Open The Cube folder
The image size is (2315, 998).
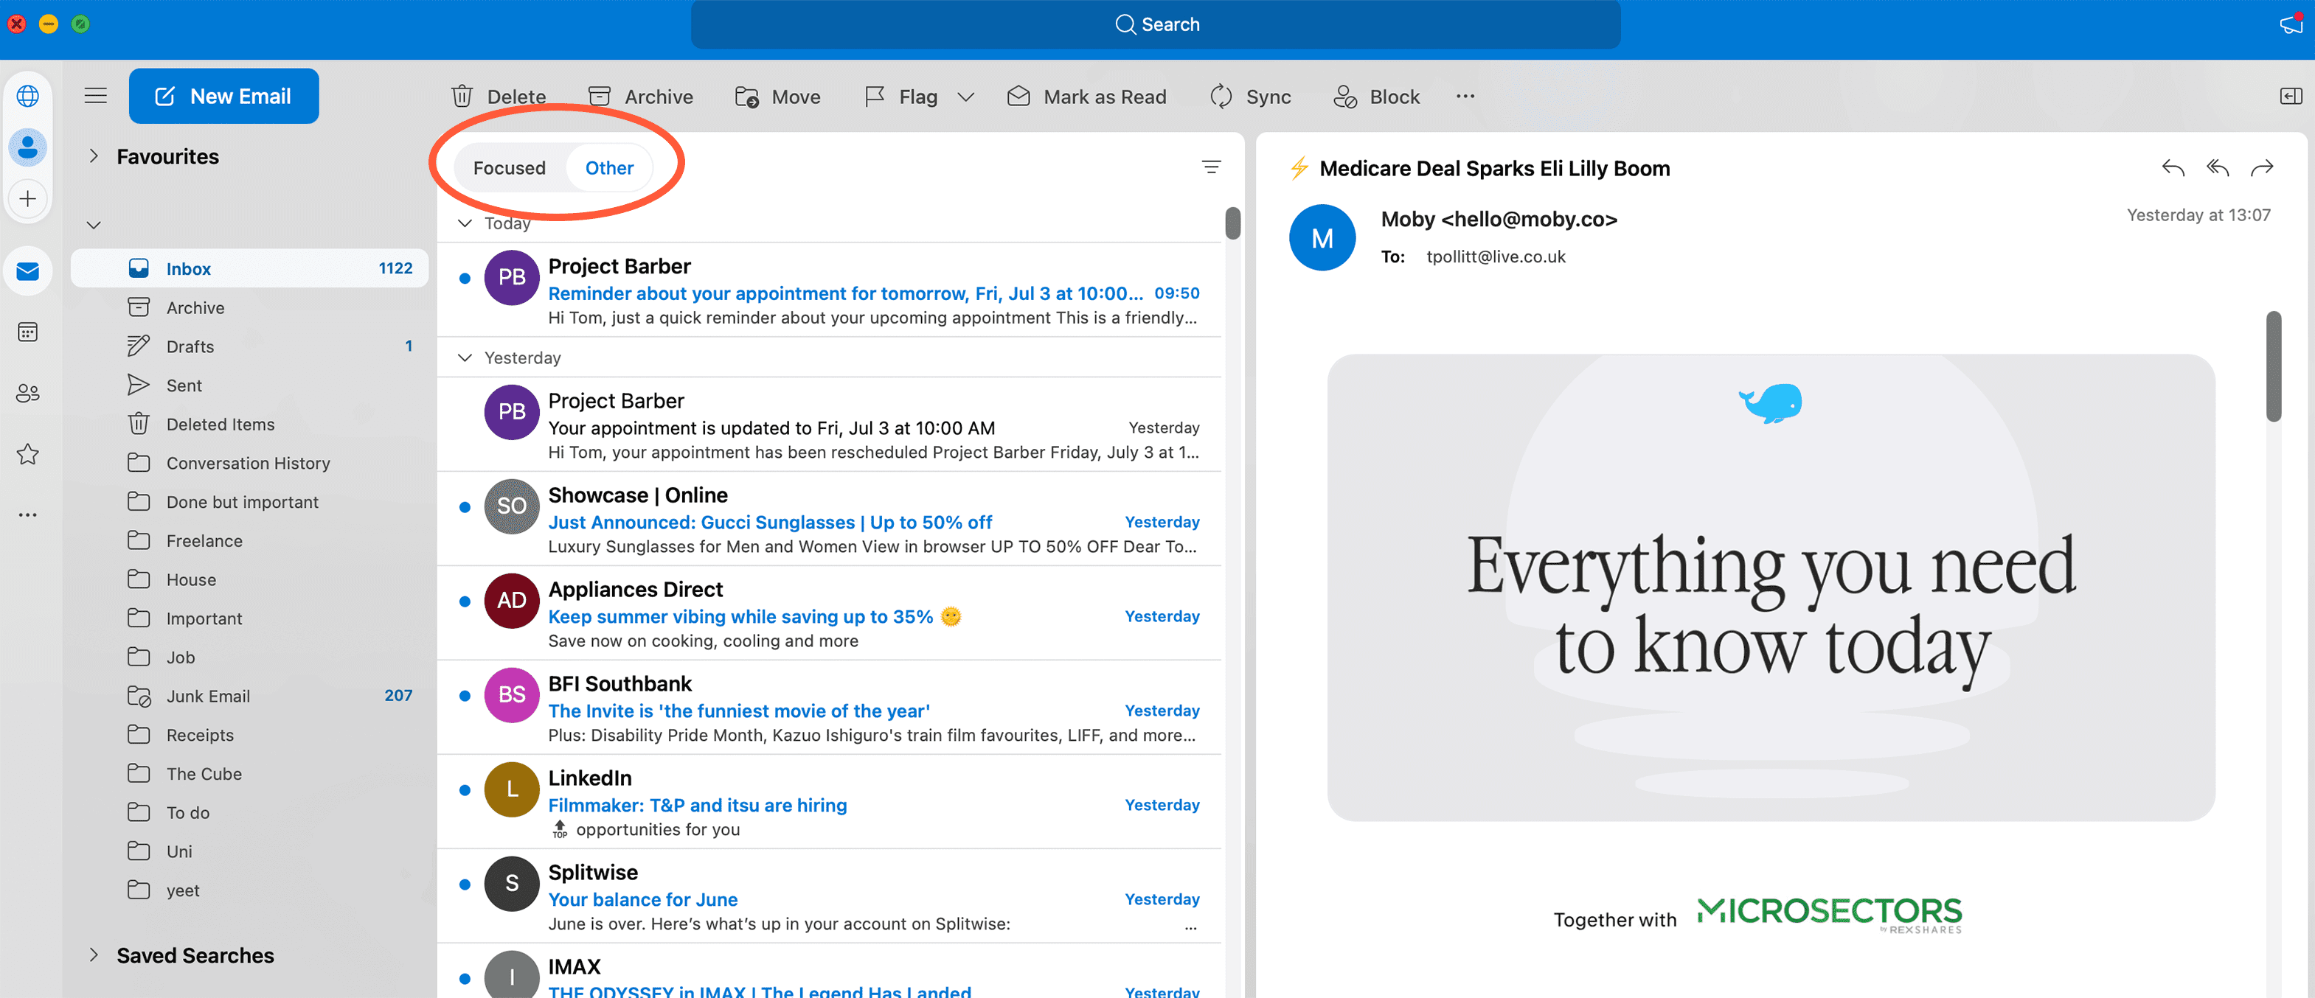tap(250, 773)
